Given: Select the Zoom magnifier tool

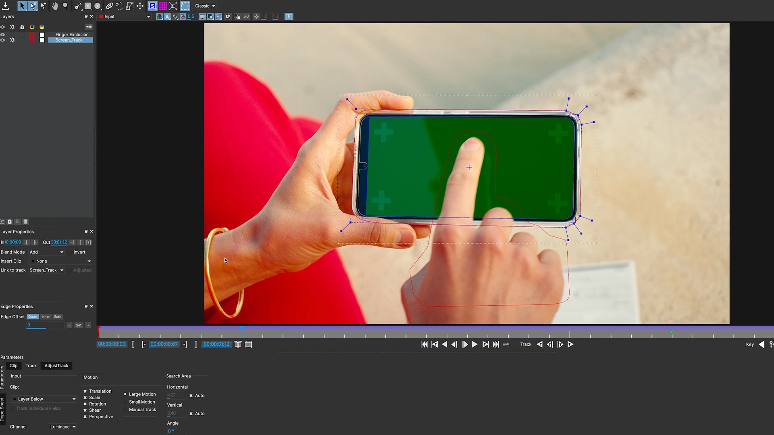Looking at the screenshot, I should [x=65, y=6].
